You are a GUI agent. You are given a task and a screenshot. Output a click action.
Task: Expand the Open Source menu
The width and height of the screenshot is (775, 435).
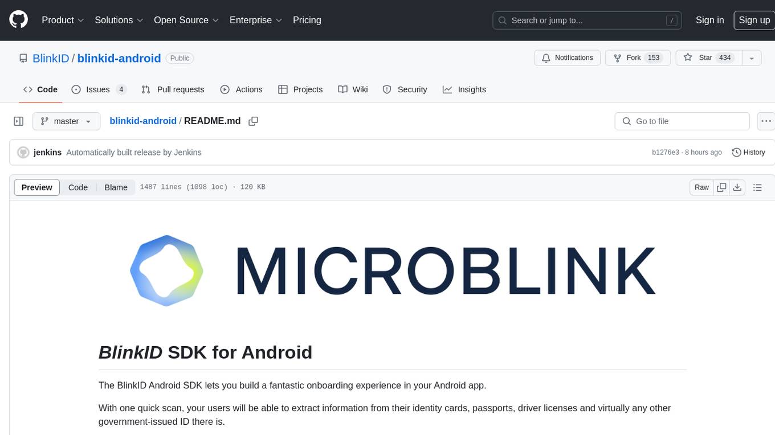point(186,20)
